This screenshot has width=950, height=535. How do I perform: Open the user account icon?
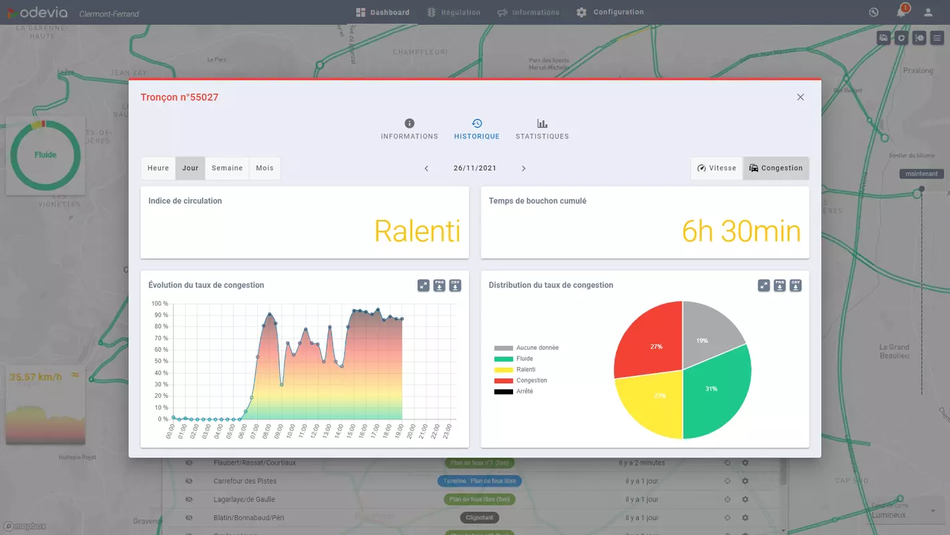tap(928, 12)
